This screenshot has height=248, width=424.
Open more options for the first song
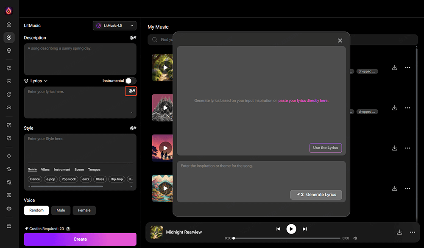pyautogui.click(x=407, y=67)
